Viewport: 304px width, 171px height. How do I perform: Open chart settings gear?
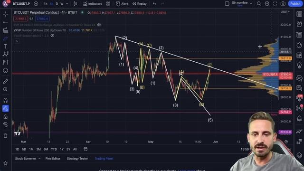point(267,4)
